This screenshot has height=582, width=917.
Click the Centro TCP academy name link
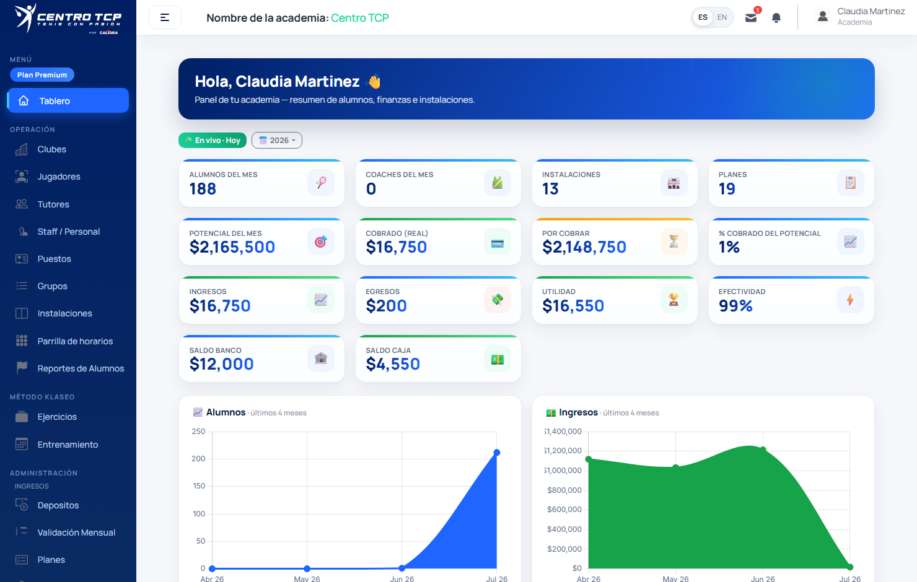click(x=360, y=18)
